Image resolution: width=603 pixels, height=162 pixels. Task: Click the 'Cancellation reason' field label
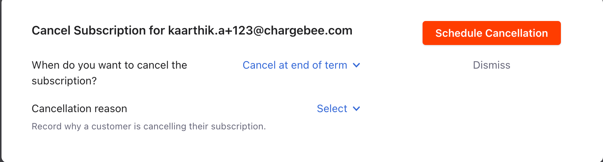(x=79, y=109)
